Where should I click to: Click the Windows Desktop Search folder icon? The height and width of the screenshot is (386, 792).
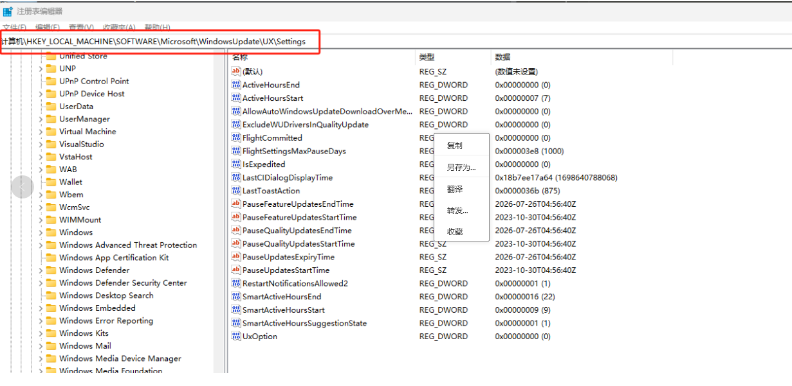click(x=51, y=295)
